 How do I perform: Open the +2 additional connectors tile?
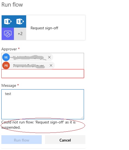pos(20,34)
